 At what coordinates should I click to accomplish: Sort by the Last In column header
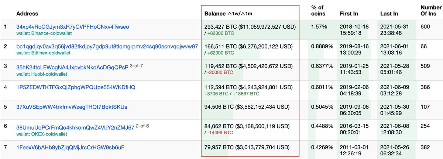coord(389,14)
